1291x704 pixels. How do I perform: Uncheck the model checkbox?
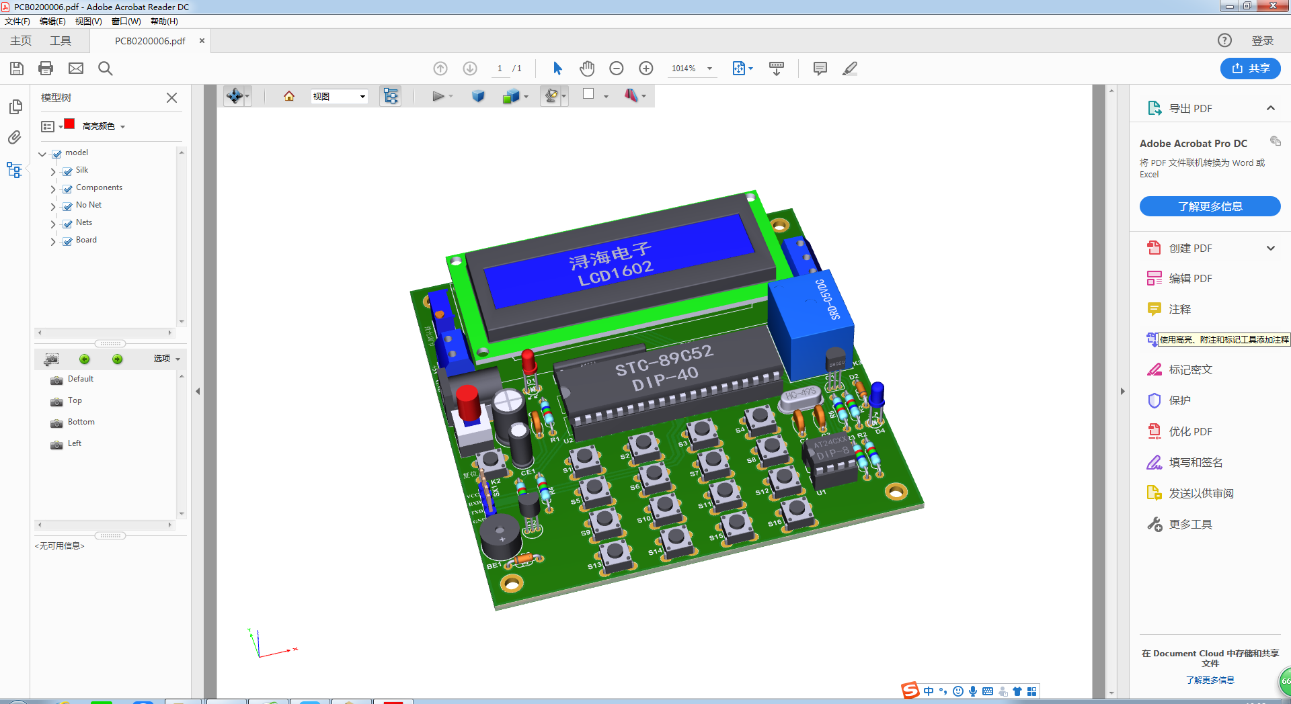[57, 154]
